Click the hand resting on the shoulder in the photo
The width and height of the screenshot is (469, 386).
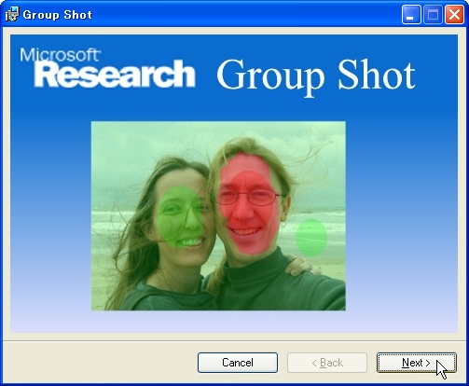pos(302,266)
